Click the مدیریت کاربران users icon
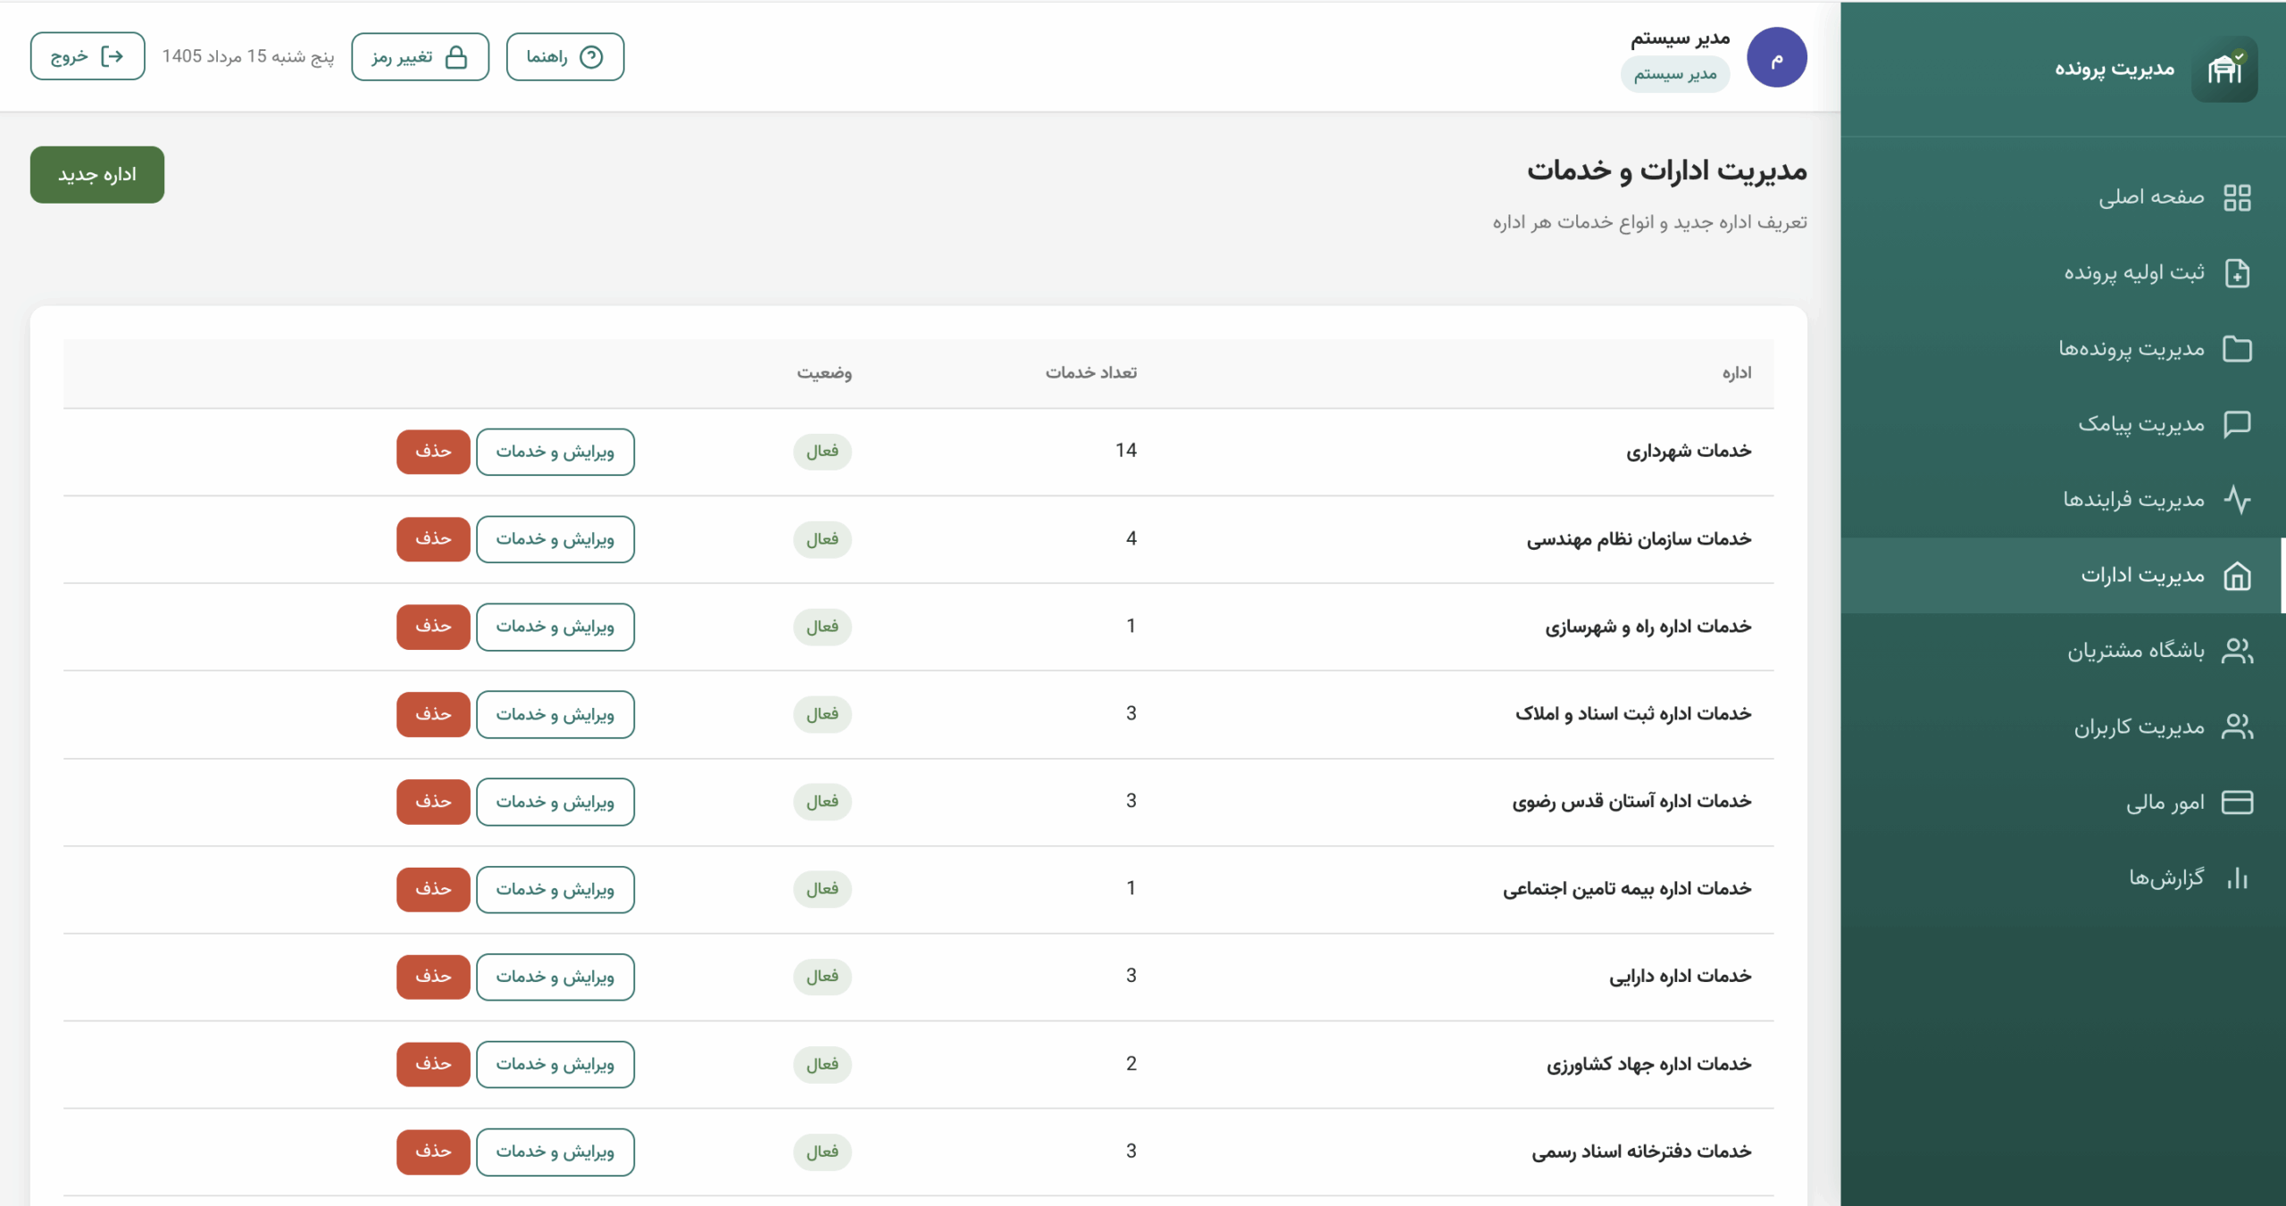2286x1206 pixels. [x=2237, y=727]
